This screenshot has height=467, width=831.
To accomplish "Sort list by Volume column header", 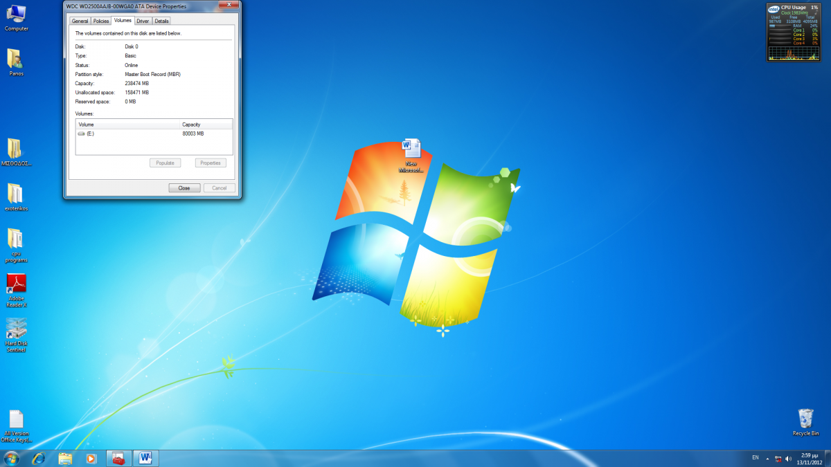I will click(x=127, y=125).
